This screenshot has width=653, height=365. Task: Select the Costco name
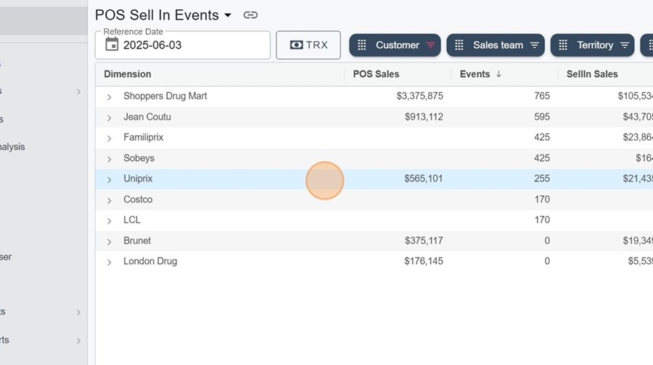point(138,199)
